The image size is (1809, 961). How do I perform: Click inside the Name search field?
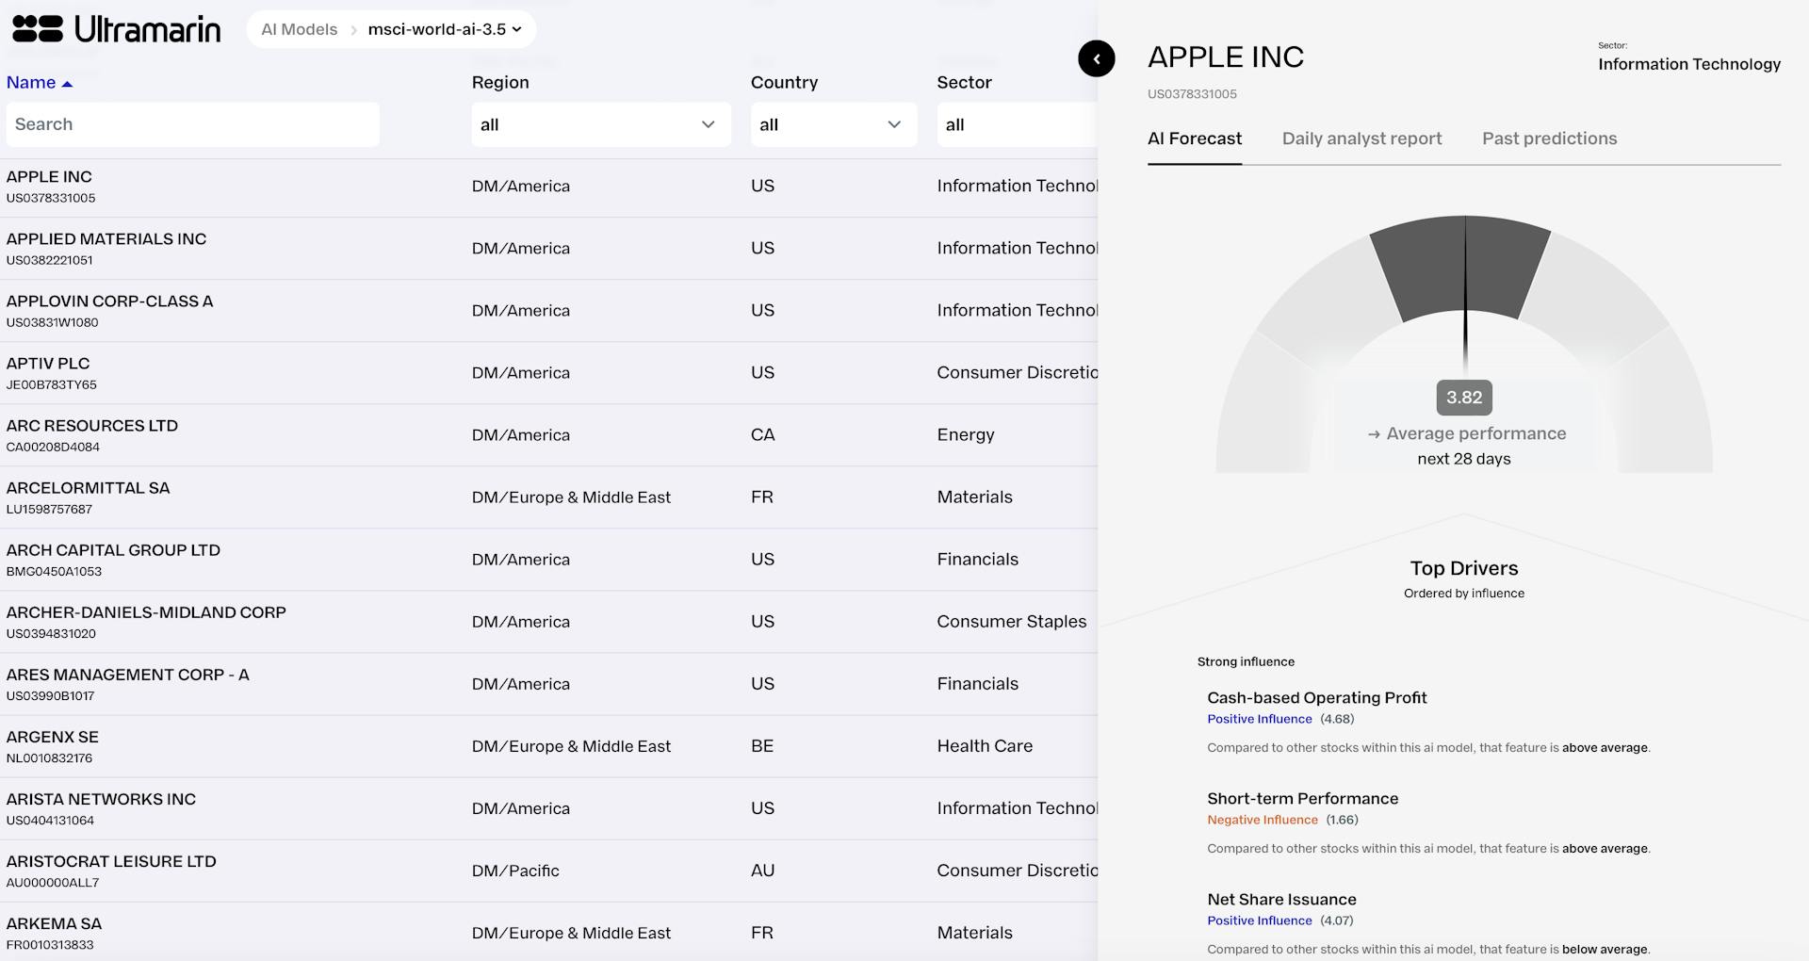pos(192,123)
